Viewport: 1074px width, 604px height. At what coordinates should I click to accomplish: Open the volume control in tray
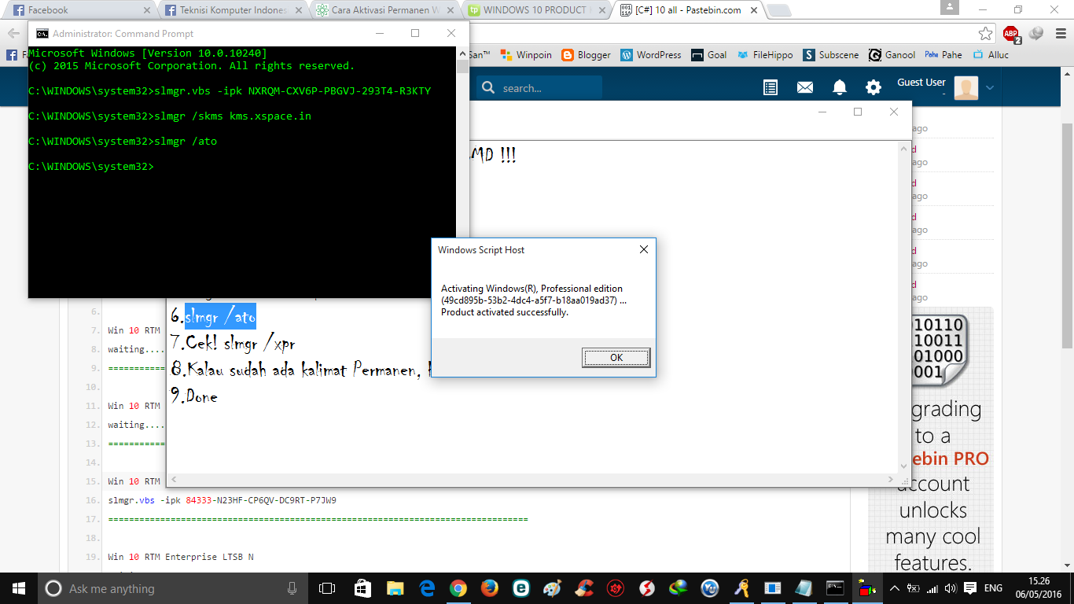click(x=951, y=588)
